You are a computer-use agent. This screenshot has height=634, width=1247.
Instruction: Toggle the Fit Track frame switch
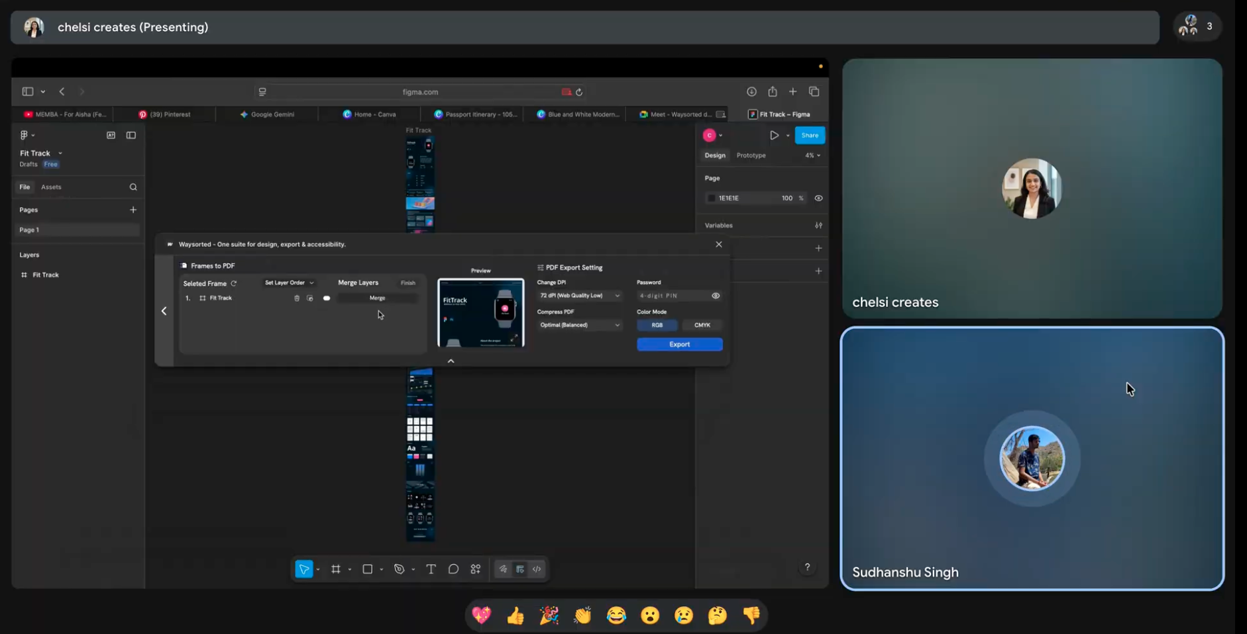coord(327,298)
